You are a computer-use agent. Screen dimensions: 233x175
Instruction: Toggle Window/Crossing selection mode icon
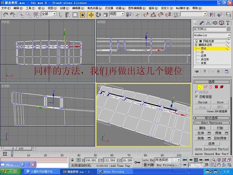83,15
